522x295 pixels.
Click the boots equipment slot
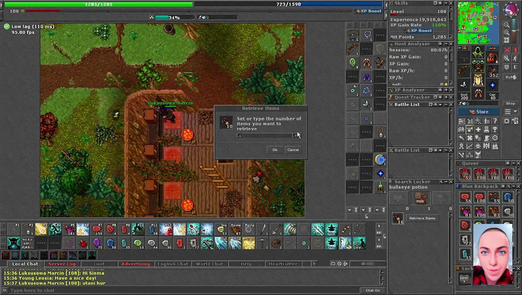(478, 94)
